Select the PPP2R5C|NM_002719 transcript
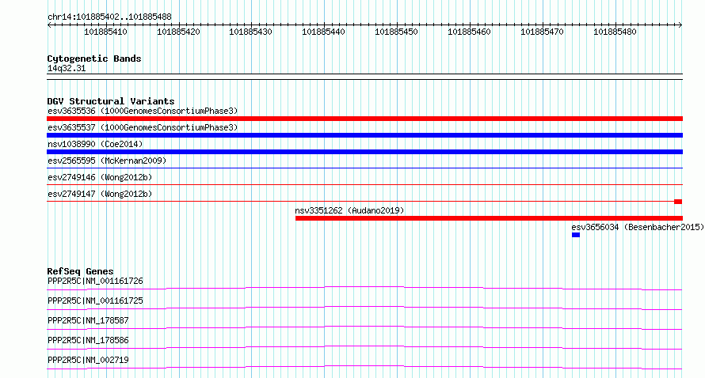Image resolution: width=705 pixels, height=378 pixels. [88, 360]
